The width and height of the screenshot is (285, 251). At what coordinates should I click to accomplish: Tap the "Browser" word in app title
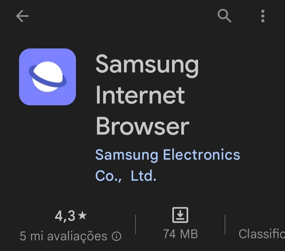[142, 126]
